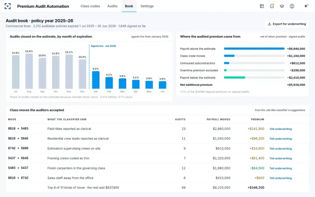Tell underwriting about 8810 → 5645 move

point(281,139)
